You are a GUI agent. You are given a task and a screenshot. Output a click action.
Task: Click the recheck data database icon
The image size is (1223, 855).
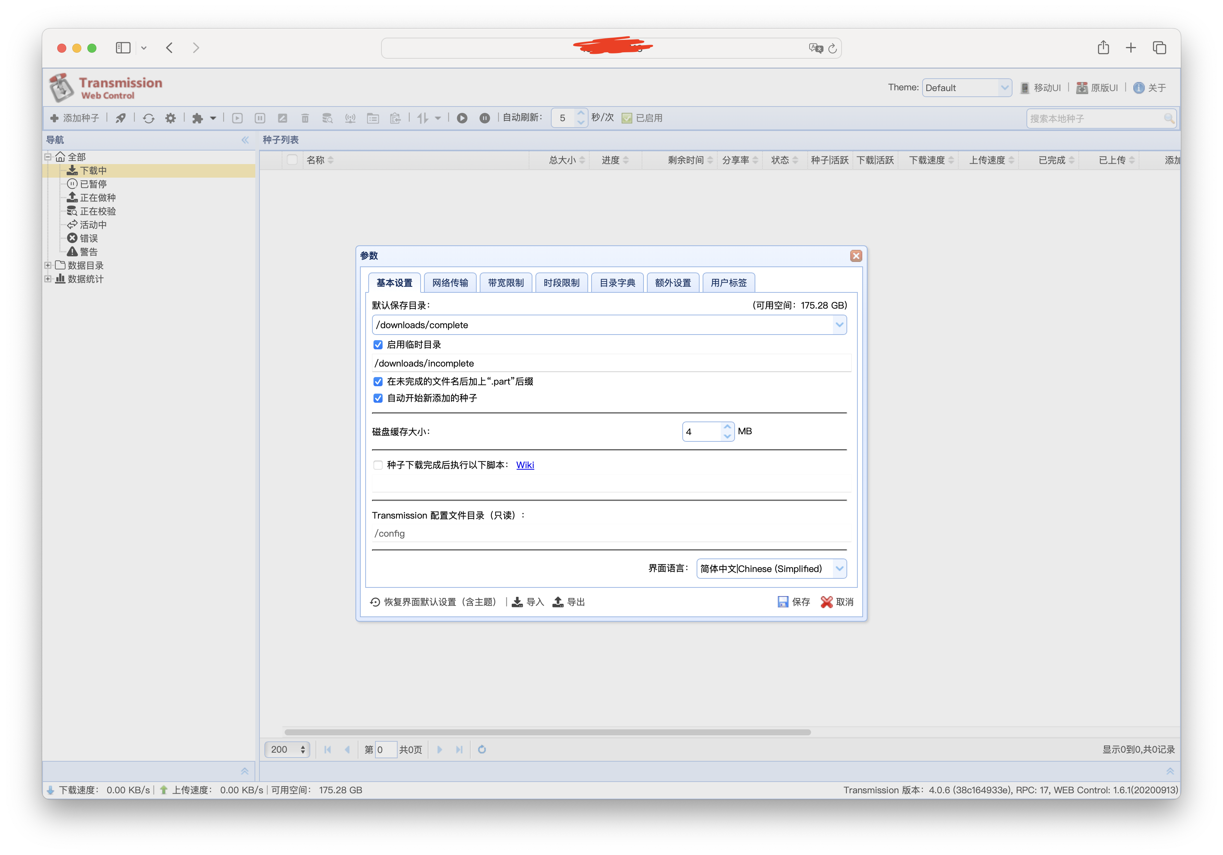[328, 118]
